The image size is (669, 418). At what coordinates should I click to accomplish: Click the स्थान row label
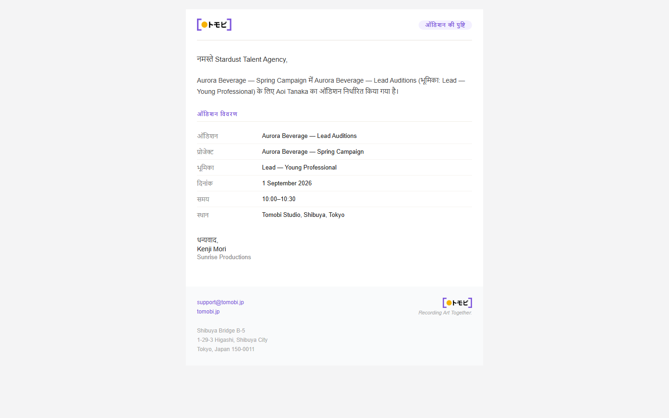coord(203,215)
